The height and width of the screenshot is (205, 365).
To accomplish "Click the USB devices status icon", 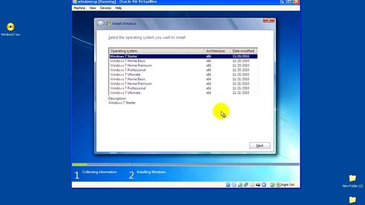I will point(240,184).
